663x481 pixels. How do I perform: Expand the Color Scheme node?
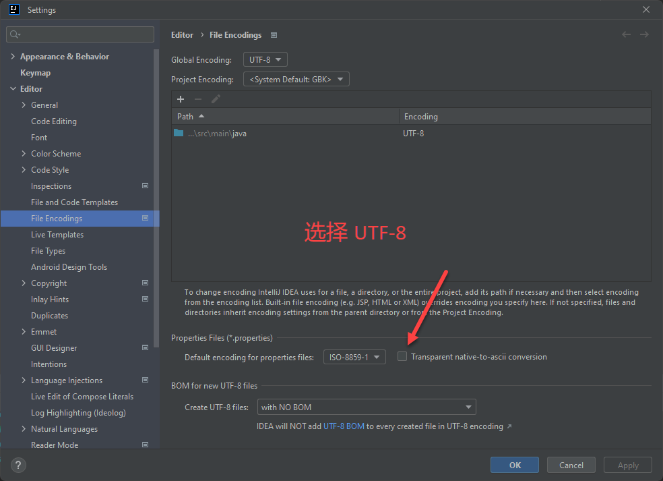[x=24, y=153]
